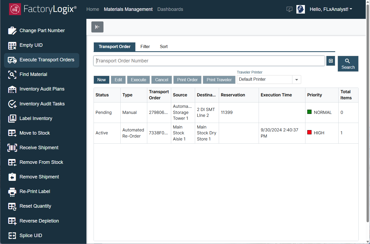Click the presentation screen icon in header
The height and width of the screenshot is (244, 370).
pyautogui.click(x=289, y=9)
